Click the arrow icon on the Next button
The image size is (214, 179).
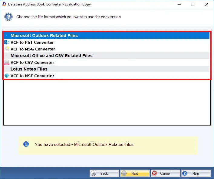[124, 173]
